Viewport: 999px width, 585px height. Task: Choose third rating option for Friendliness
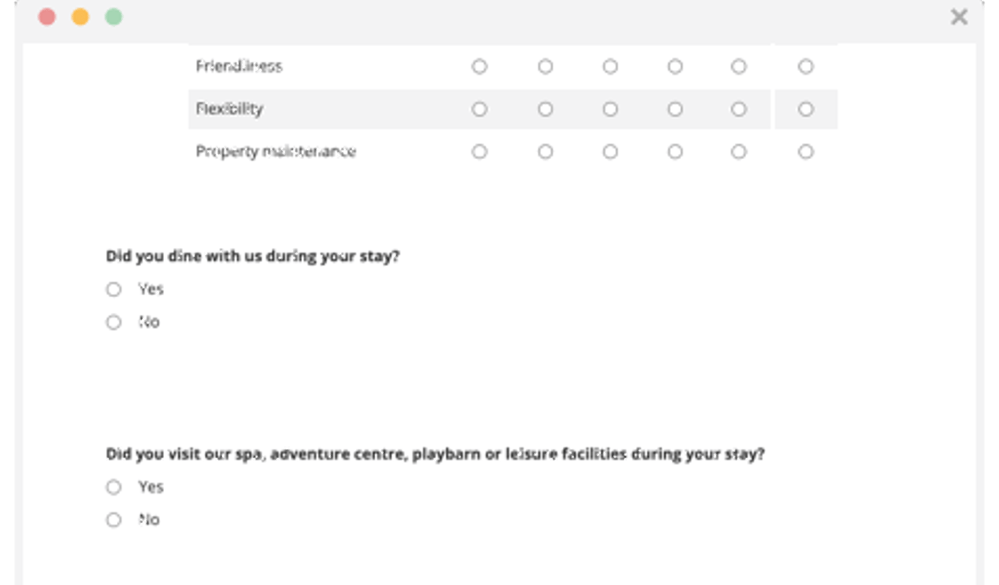click(610, 66)
